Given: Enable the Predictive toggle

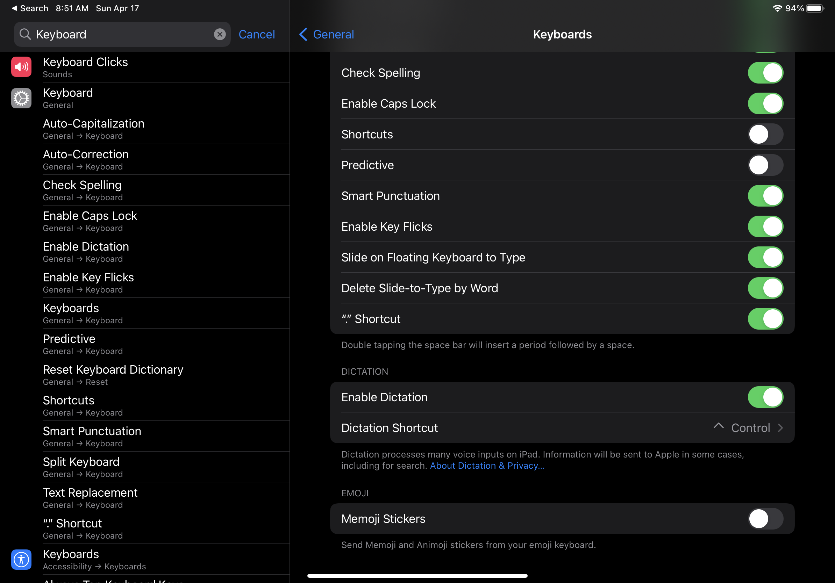Looking at the screenshot, I should (x=765, y=165).
